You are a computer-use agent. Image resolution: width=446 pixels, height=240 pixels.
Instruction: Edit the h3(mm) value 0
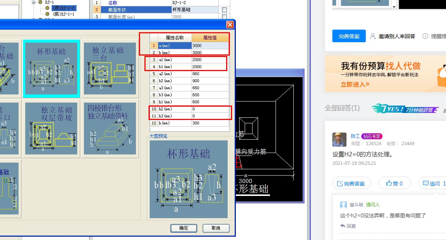[210, 116]
